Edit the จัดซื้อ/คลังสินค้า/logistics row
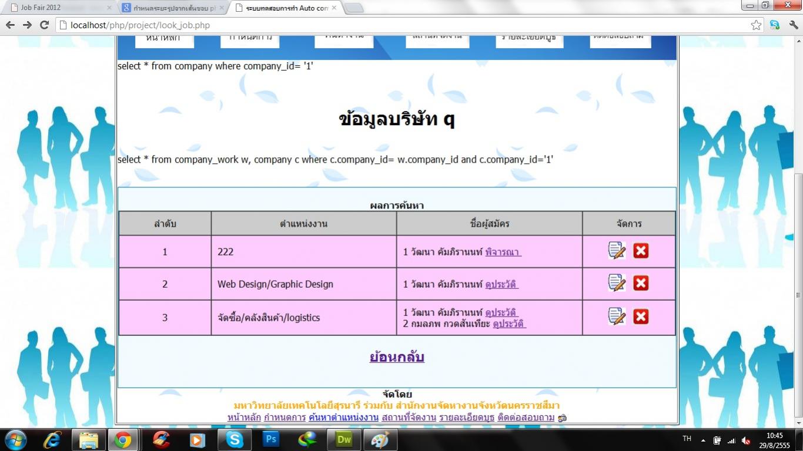The image size is (803, 451). coord(617,317)
